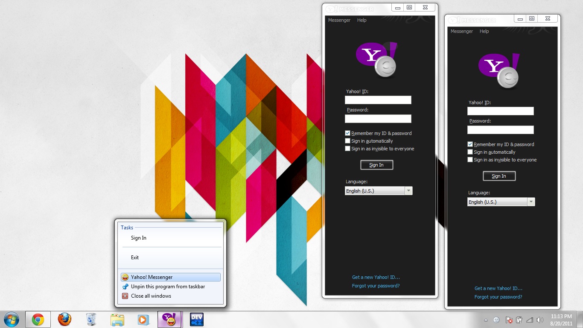Enable Sign in automatically in left window
Viewport: 583px width, 328px height.
[x=347, y=141]
